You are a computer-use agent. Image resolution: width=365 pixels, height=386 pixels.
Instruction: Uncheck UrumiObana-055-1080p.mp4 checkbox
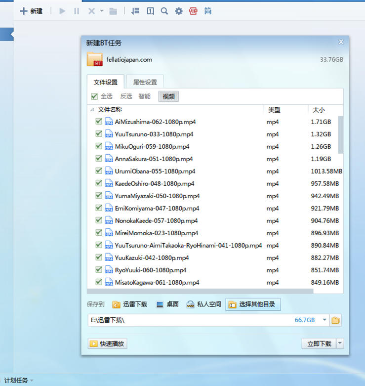[x=99, y=171]
